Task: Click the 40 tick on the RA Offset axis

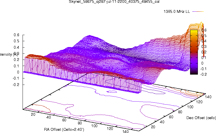Action: pos(48,117)
